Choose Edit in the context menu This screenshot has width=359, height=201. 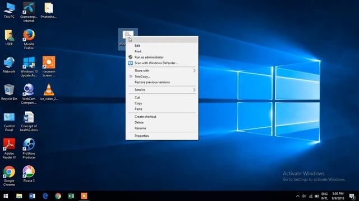(162, 46)
